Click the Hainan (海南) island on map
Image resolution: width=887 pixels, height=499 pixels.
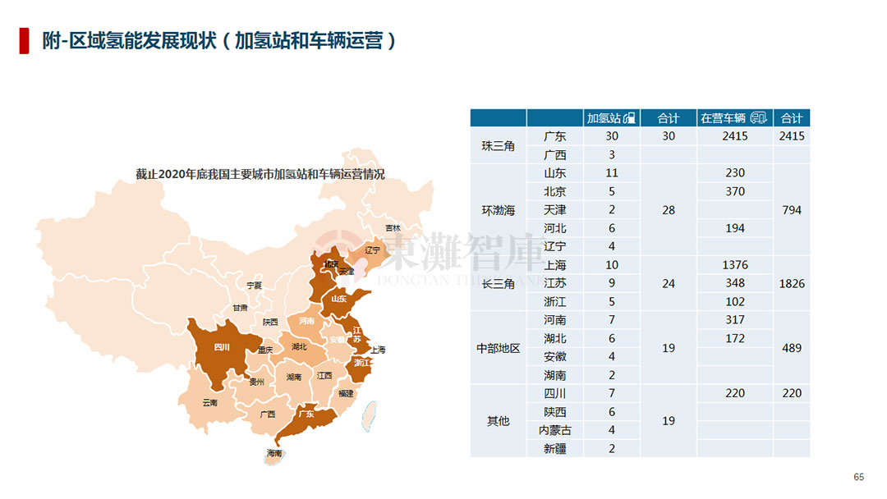click(x=275, y=456)
